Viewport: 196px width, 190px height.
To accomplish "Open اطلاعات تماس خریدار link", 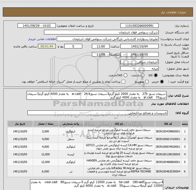I will (42, 39).
